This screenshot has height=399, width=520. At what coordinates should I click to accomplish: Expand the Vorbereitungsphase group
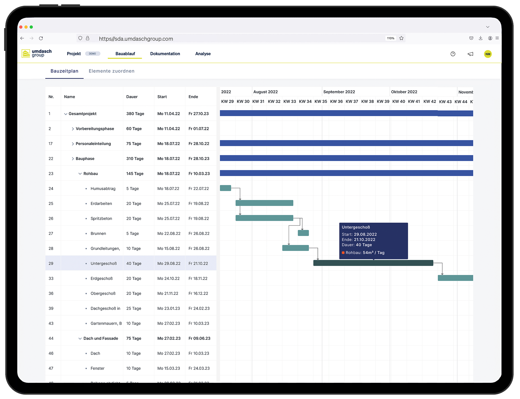click(73, 129)
